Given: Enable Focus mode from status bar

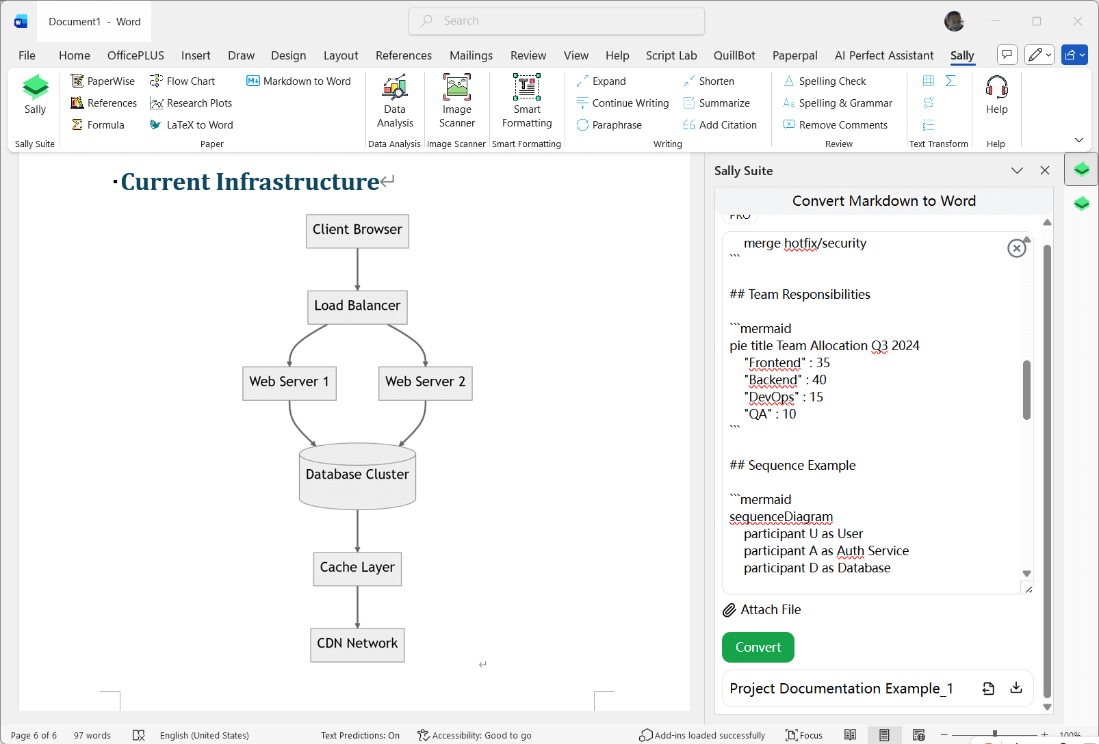Looking at the screenshot, I should (804, 735).
